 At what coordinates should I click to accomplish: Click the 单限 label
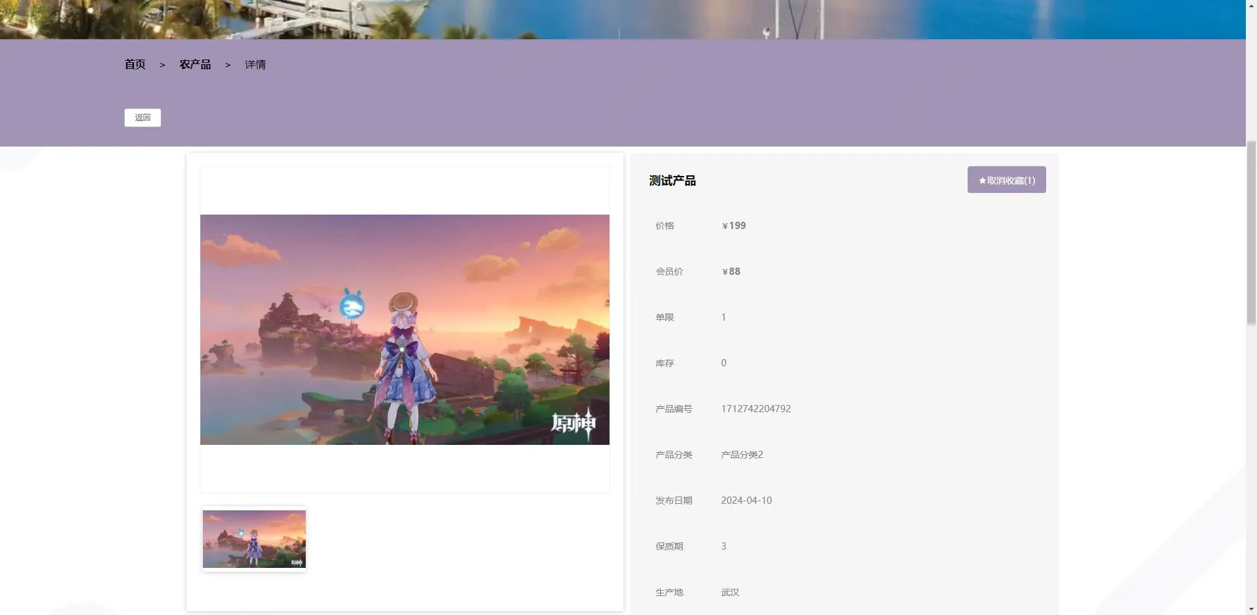point(665,317)
